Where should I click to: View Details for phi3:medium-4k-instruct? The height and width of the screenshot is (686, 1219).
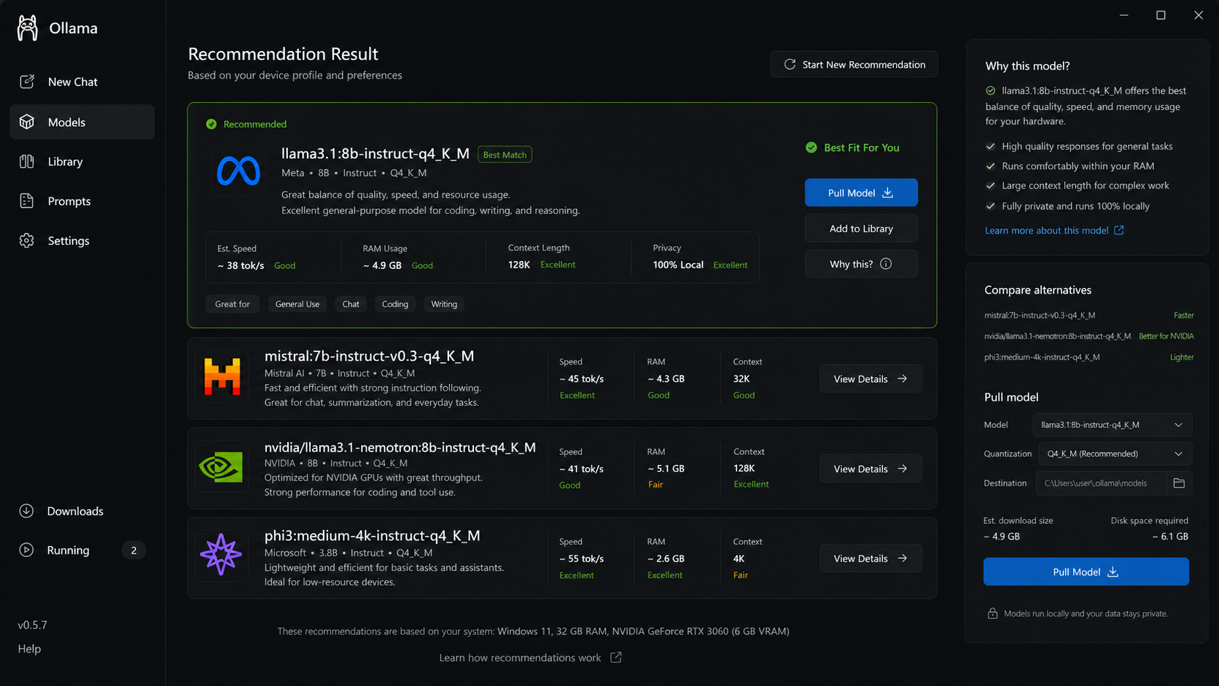(x=871, y=558)
